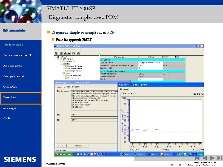
Task: Open Certifications in the sidebar
Action: point(11,87)
